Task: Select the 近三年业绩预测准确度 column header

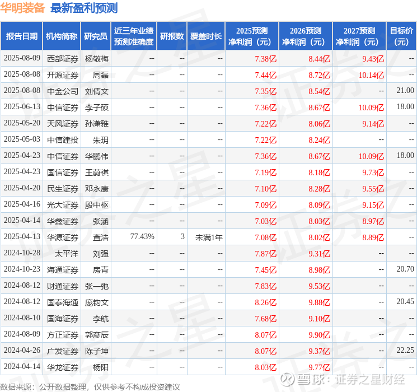Action: [134, 36]
